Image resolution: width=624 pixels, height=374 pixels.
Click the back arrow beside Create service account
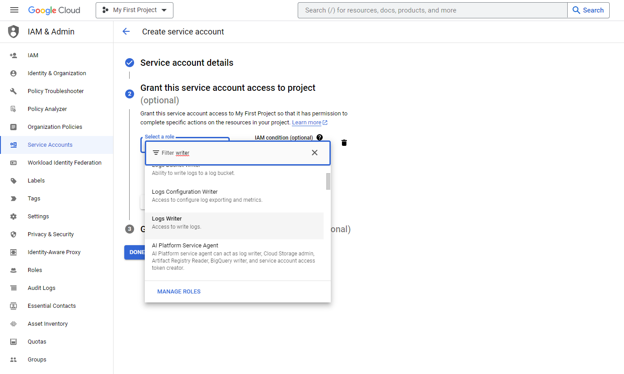126,31
